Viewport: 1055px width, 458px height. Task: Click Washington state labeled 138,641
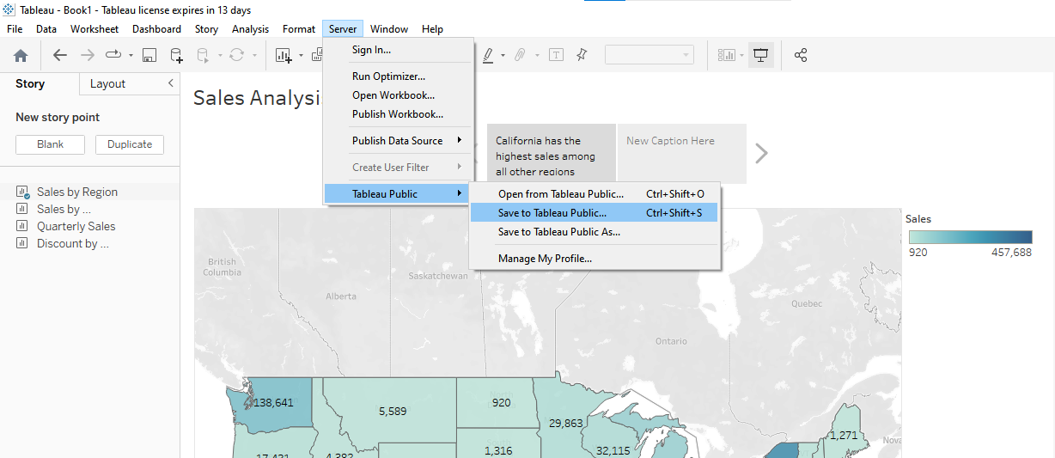(x=273, y=402)
